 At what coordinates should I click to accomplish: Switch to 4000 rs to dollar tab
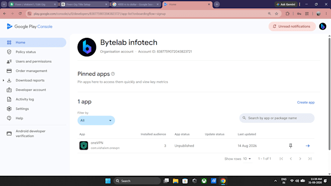point(135,4)
